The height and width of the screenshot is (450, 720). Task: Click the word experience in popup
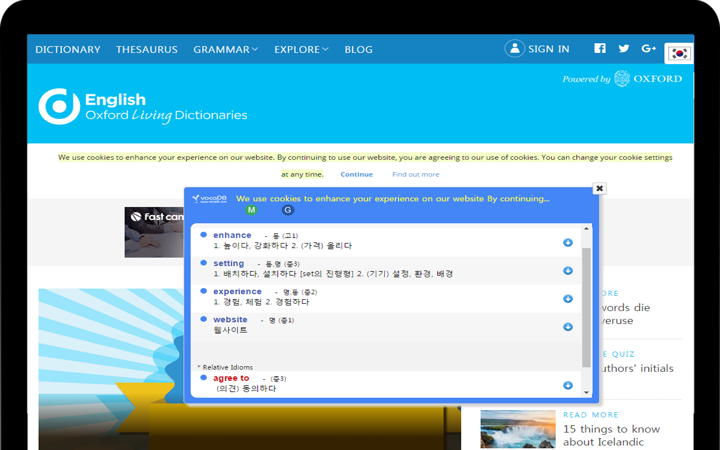point(237,291)
